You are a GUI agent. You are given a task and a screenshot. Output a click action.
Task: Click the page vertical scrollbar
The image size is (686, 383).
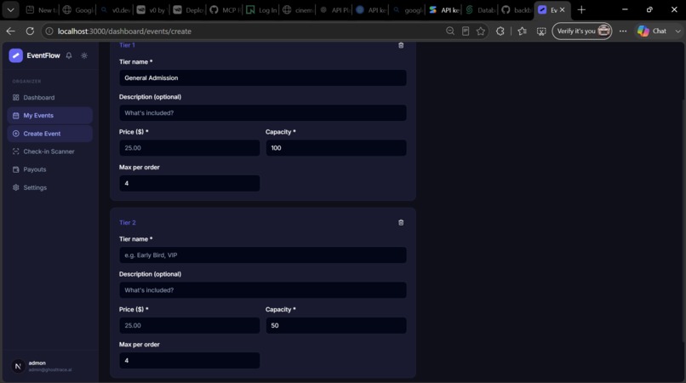[x=683, y=221]
